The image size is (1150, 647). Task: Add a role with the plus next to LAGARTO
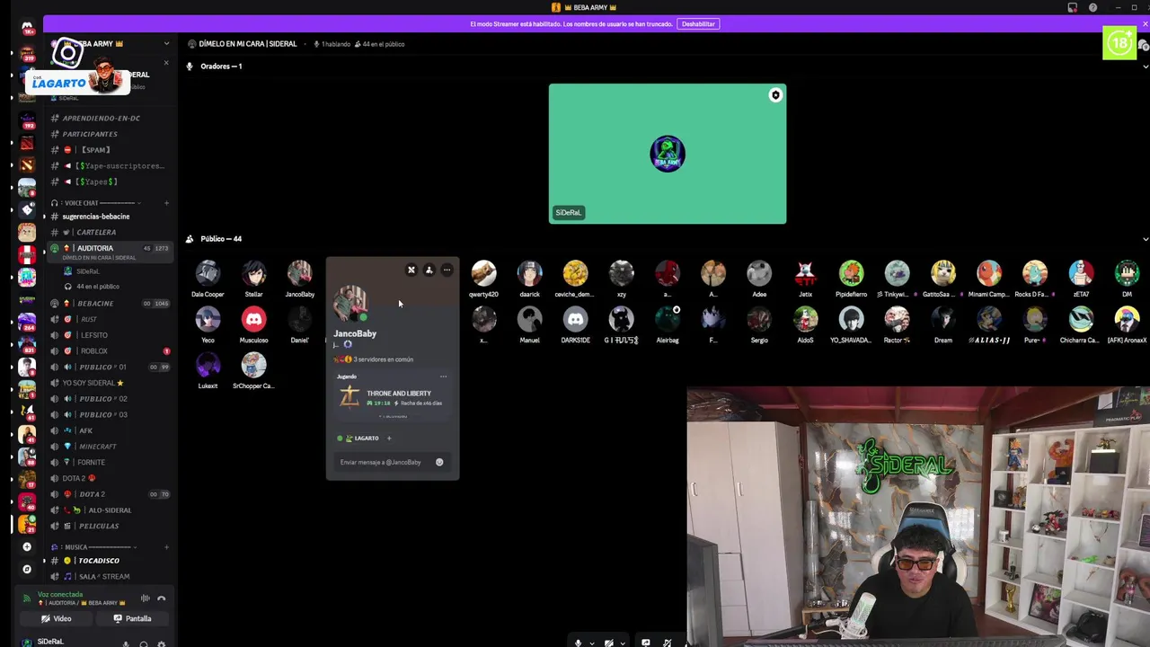(x=389, y=438)
